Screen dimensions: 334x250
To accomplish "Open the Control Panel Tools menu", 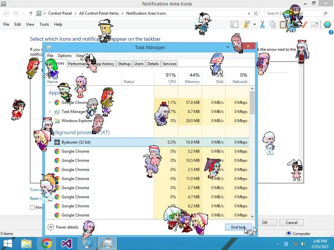I will [x=44, y=24].
